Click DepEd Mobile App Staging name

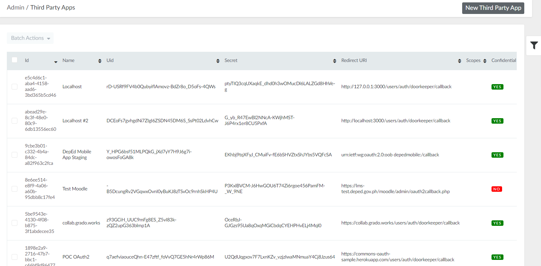(77, 155)
